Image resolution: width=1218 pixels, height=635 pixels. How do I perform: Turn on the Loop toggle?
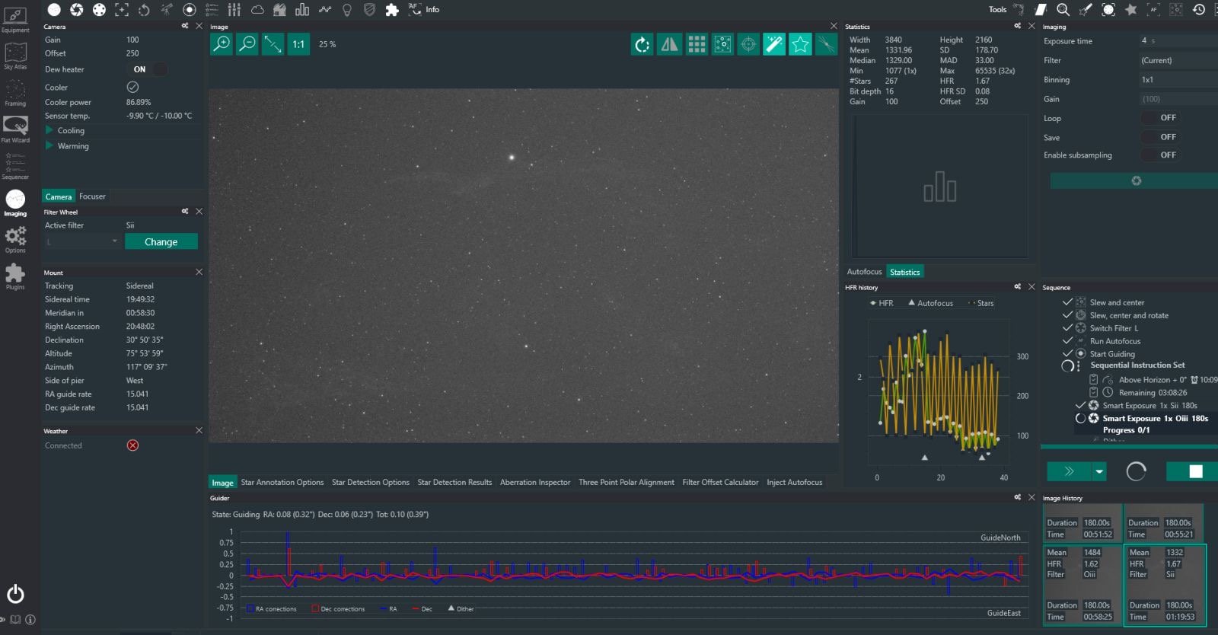[x=1159, y=118]
